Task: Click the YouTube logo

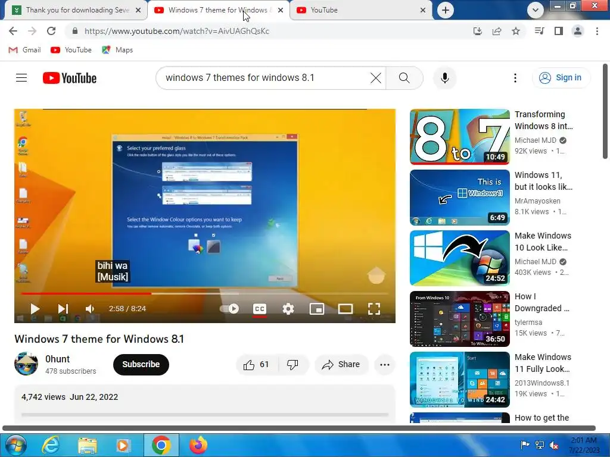Action: (70, 78)
